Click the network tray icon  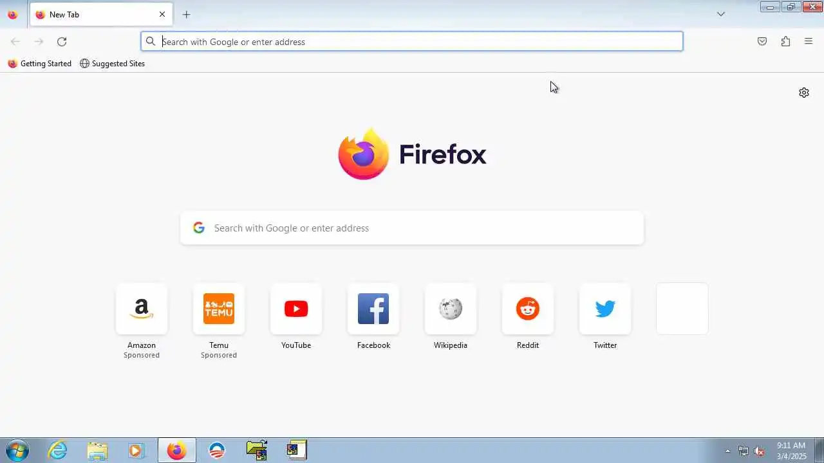point(744,451)
